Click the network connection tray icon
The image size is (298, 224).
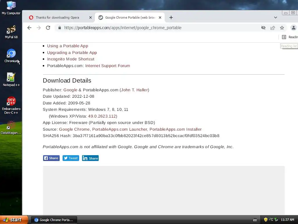pyautogui.click(x=271, y=220)
